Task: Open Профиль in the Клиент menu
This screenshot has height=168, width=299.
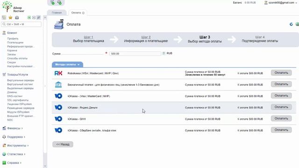Action: (13, 38)
